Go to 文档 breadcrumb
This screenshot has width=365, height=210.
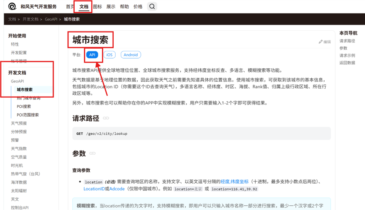coord(12,19)
